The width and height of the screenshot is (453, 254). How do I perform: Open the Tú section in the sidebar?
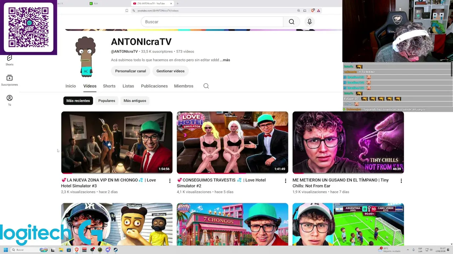pos(10,100)
